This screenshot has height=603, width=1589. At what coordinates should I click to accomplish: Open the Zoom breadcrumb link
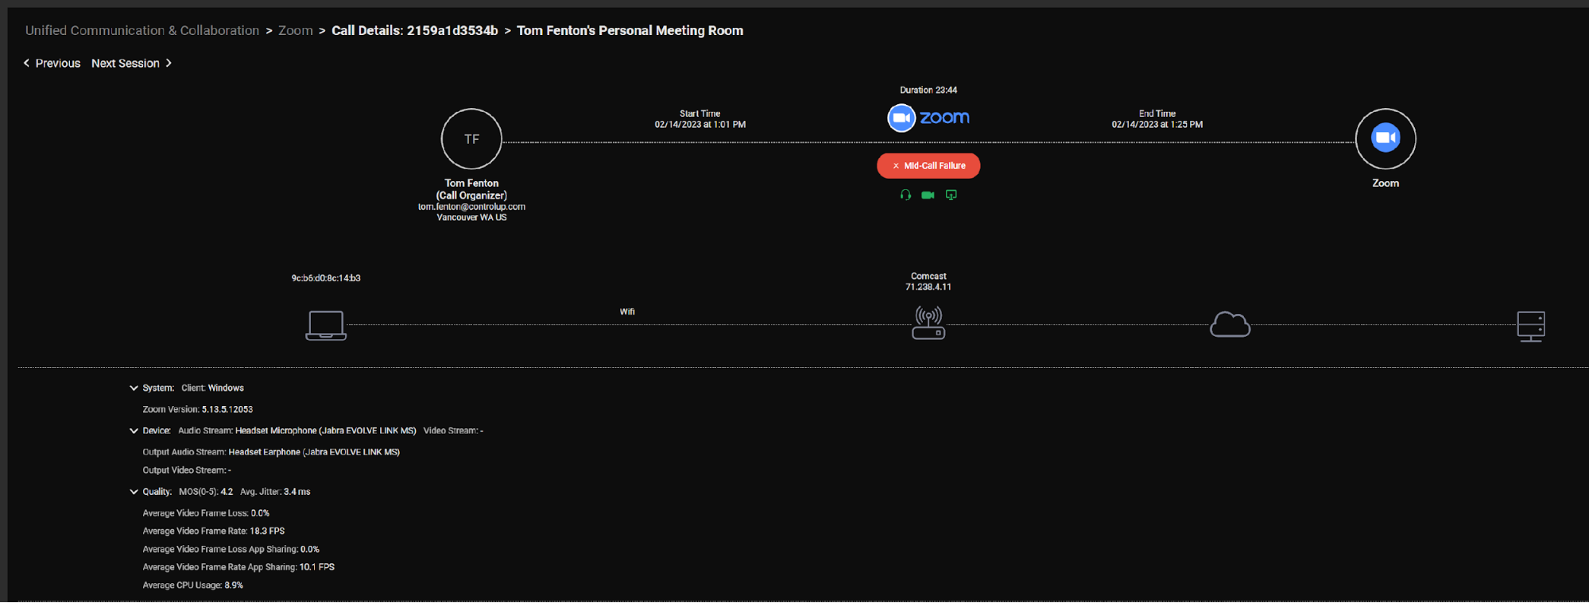(x=296, y=30)
